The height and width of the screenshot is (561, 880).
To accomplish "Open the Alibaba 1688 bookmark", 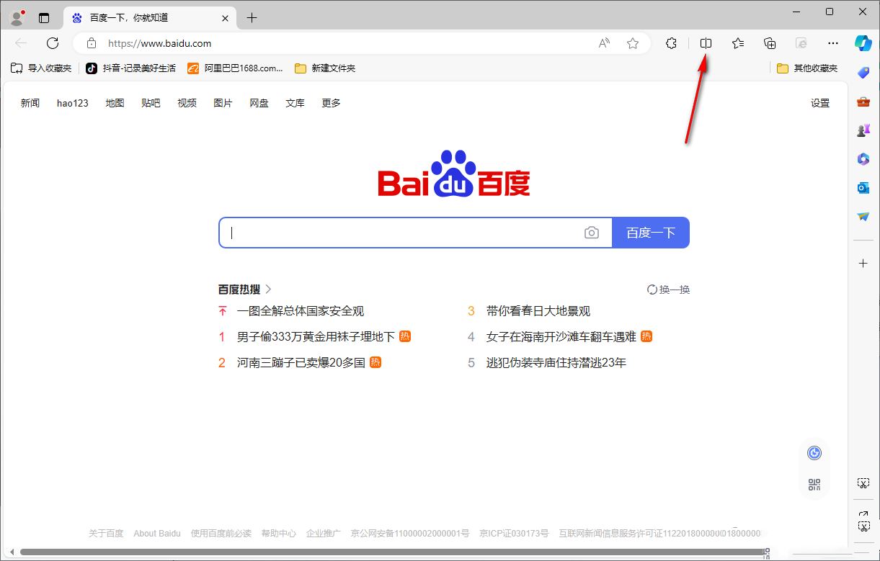I will pyautogui.click(x=236, y=68).
